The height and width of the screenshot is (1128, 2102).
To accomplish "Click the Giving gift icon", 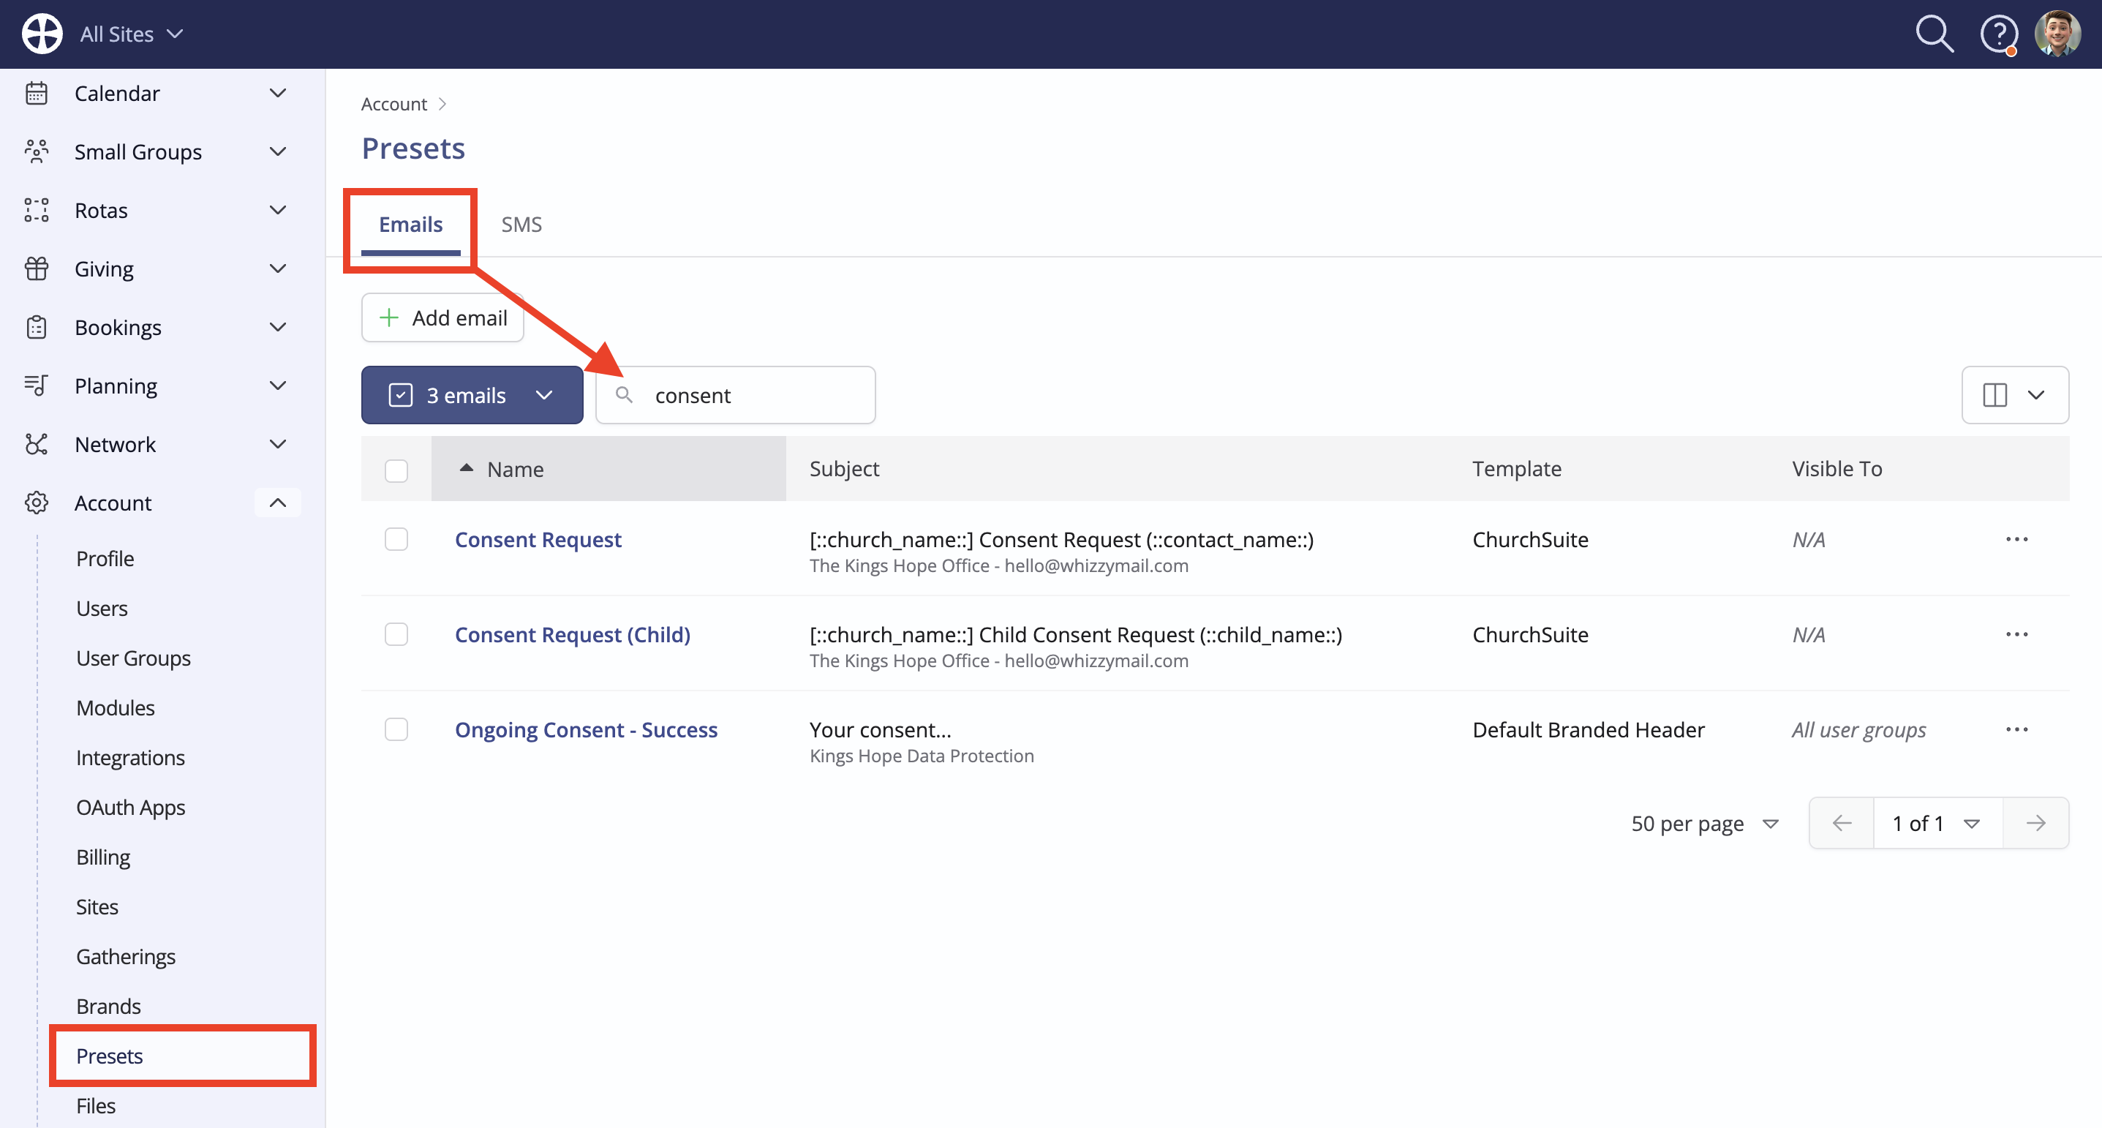I will pos(37,268).
